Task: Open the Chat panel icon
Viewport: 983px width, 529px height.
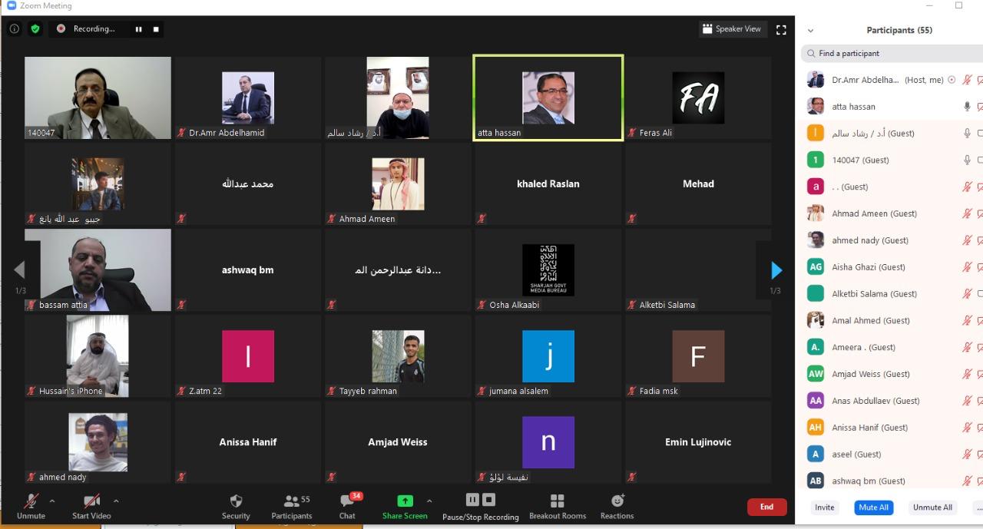Action: click(347, 501)
